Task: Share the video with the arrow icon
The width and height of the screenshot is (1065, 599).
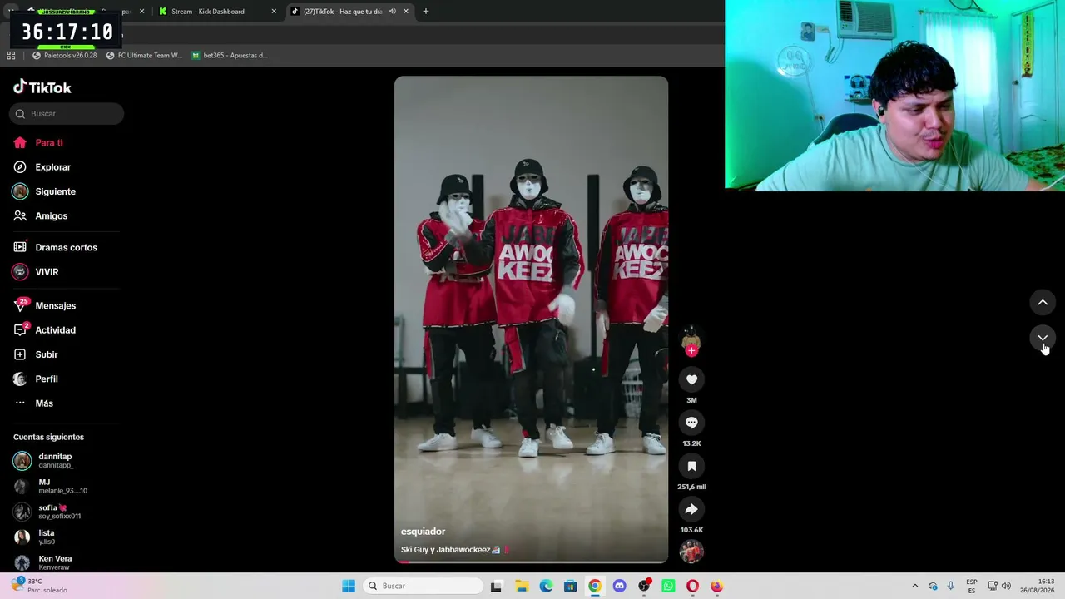Action: (691, 509)
